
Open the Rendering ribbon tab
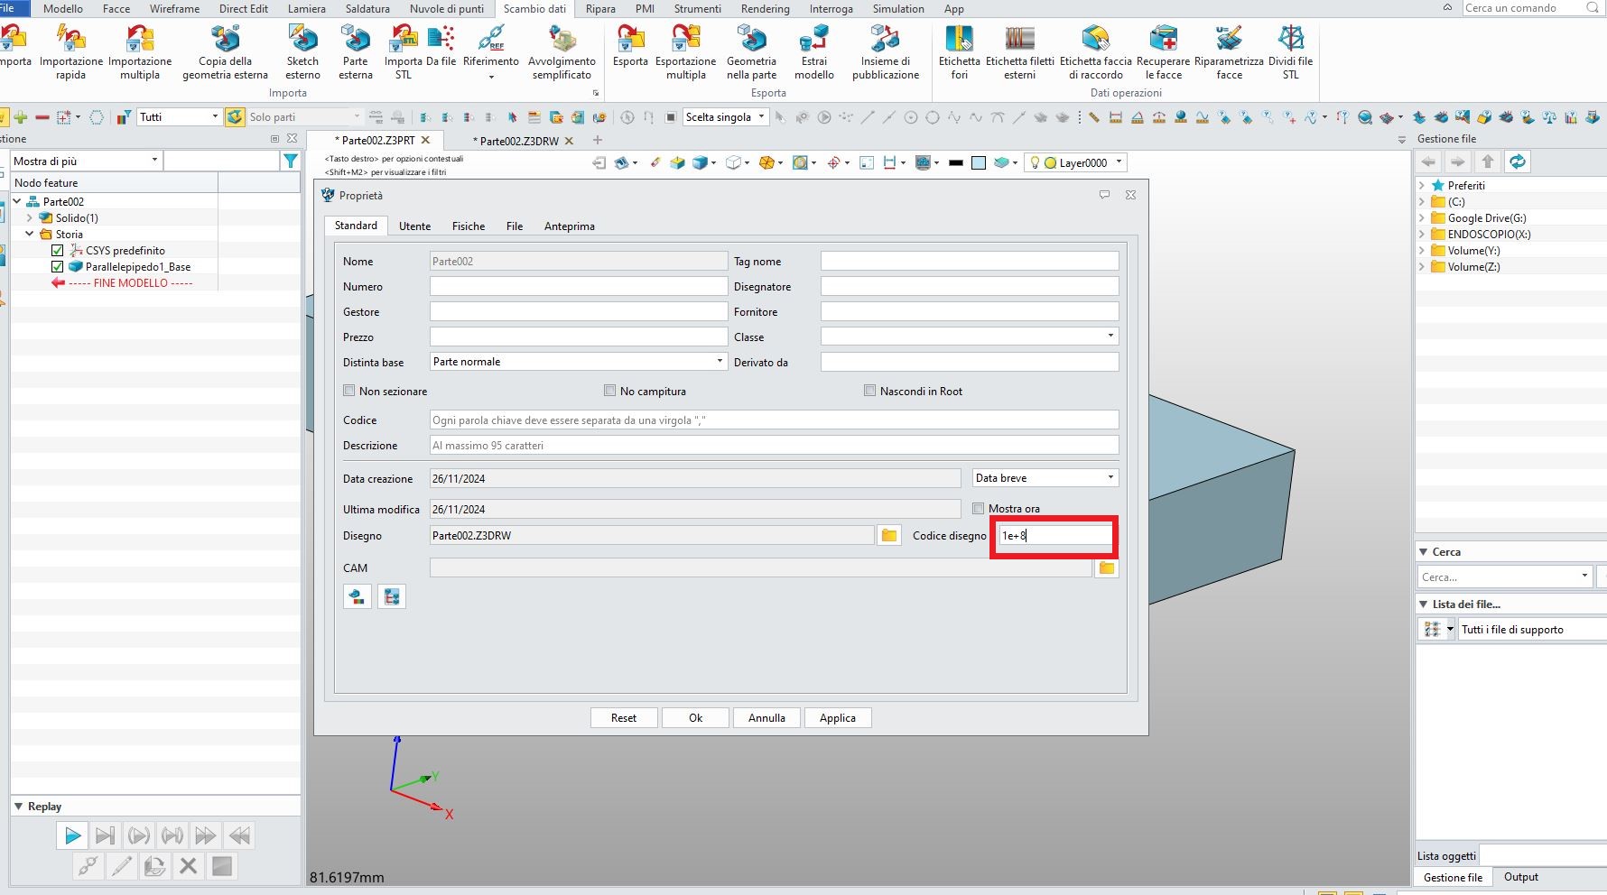point(766,9)
